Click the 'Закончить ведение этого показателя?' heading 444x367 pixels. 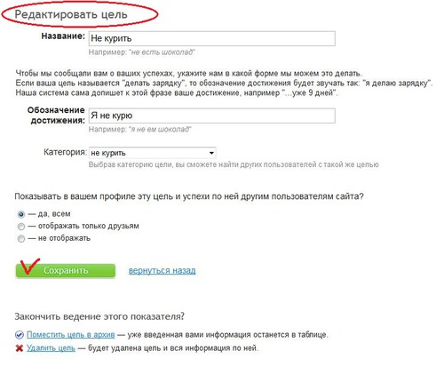pyautogui.click(x=99, y=316)
